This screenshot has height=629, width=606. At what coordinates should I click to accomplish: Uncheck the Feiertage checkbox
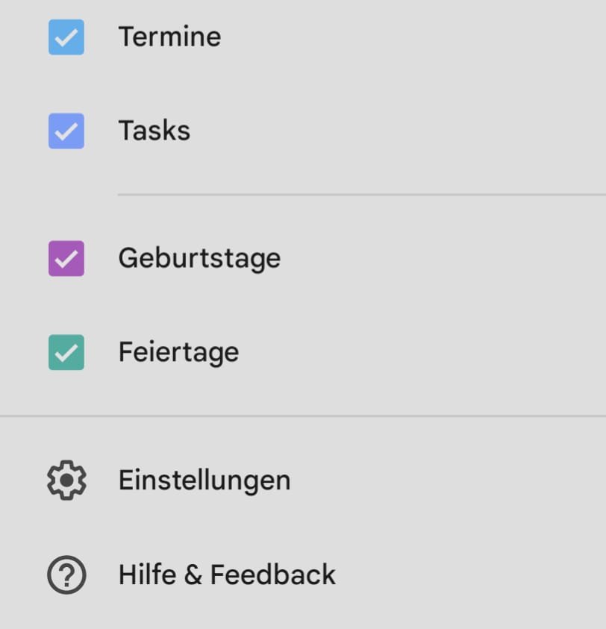pos(66,352)
